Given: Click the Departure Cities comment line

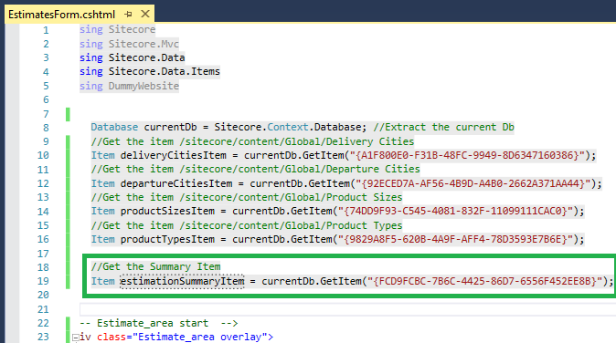Looking at the screenshot, I should (x=255, y=170).
